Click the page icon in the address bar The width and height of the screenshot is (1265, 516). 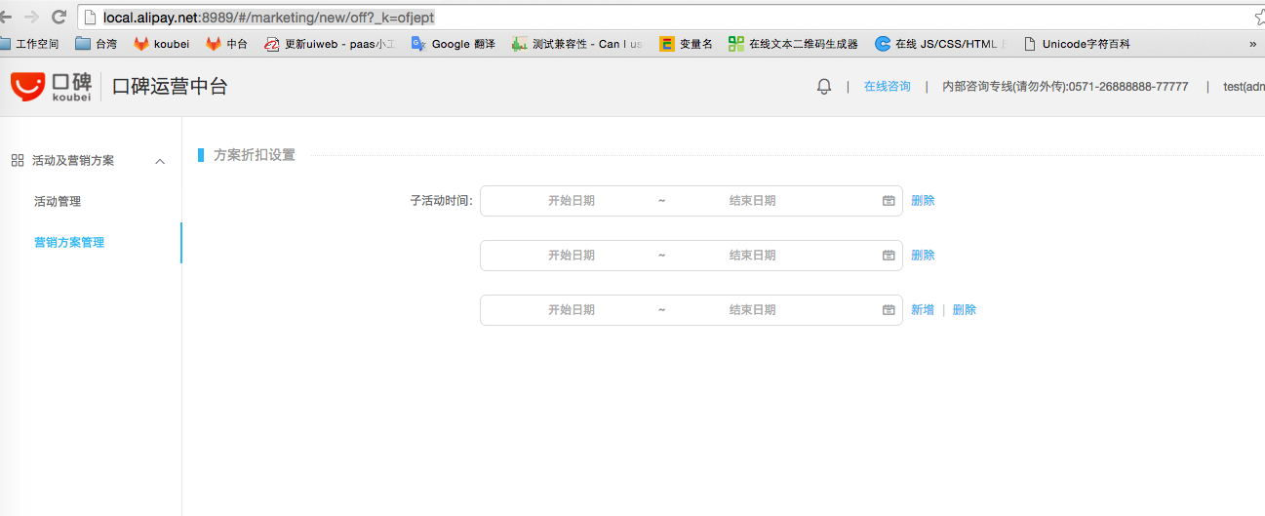(x=92, y=17)
